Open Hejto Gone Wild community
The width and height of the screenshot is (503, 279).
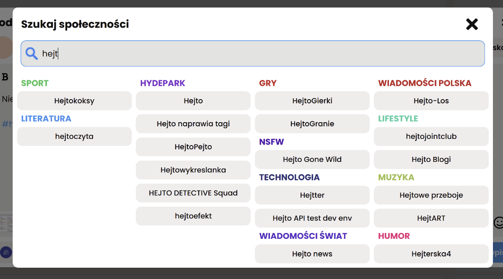(312, 159)
